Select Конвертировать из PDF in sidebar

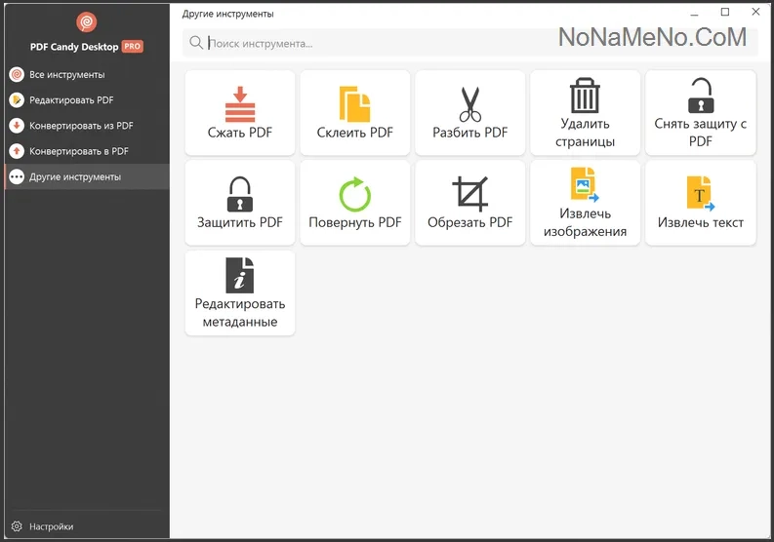(x=81, y=126)
